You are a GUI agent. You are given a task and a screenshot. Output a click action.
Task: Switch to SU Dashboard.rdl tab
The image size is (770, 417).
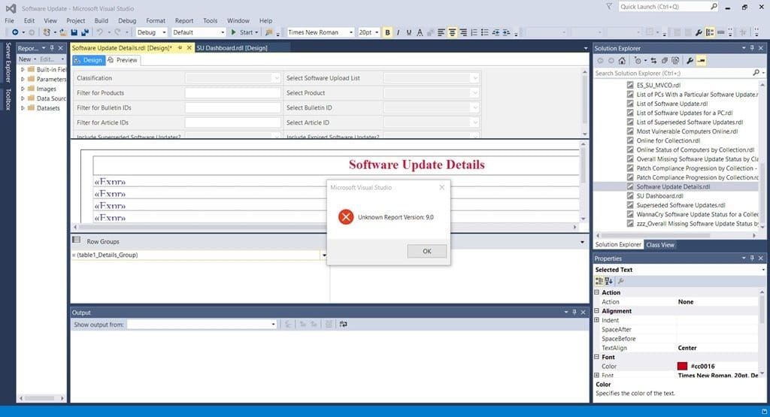232,48
